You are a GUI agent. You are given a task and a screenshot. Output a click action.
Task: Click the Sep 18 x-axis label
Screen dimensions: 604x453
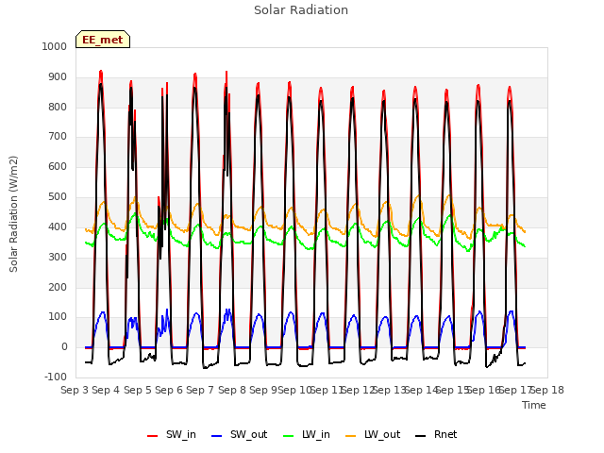[x=547, y=390]
